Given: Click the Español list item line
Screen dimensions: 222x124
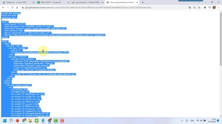Looking at the screenshot, I should point(26,111).
